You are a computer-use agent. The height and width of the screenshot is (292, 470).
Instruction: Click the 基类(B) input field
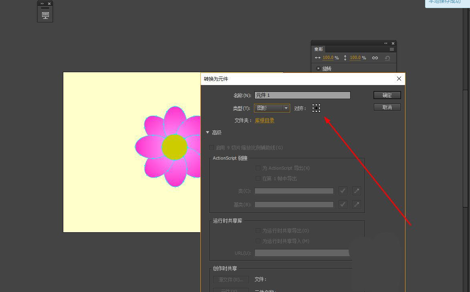(x=294, y=205)
